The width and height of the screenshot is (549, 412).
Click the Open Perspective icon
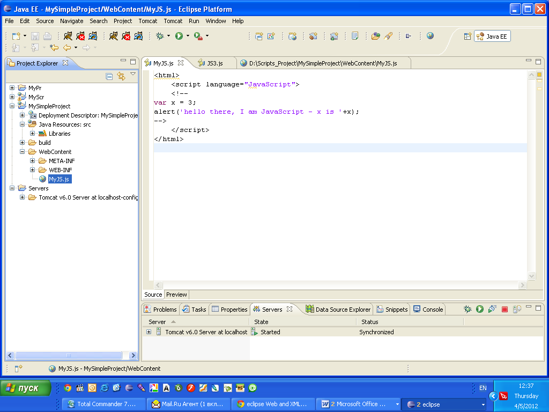click(468, 36)
